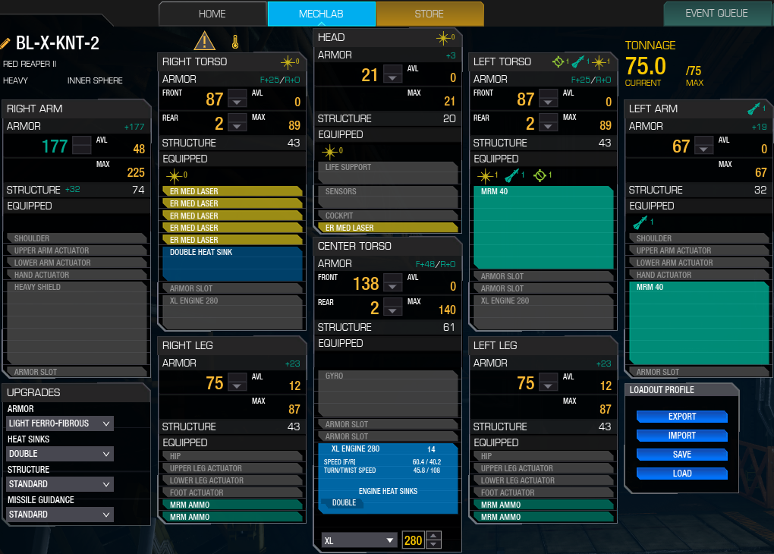
Task: Decrease engine rating with down arrow
Action: pyautogui.click(x=433, y=545)
